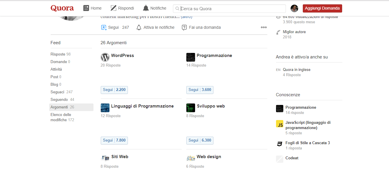Image resolution: width=389 pixels, height=184 pixels.
Task: Click the Siti Web topic icon
Action: (105, 158)
